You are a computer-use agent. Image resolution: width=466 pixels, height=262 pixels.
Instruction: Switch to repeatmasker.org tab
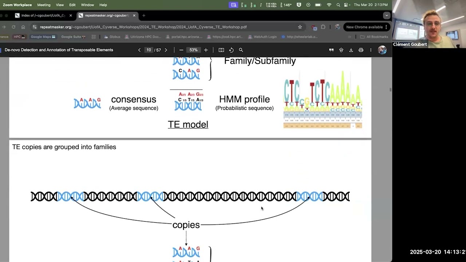pos(107,15)
